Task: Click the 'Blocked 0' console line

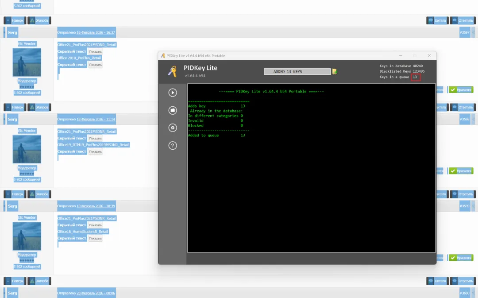Action: click(x=216, y=125)
